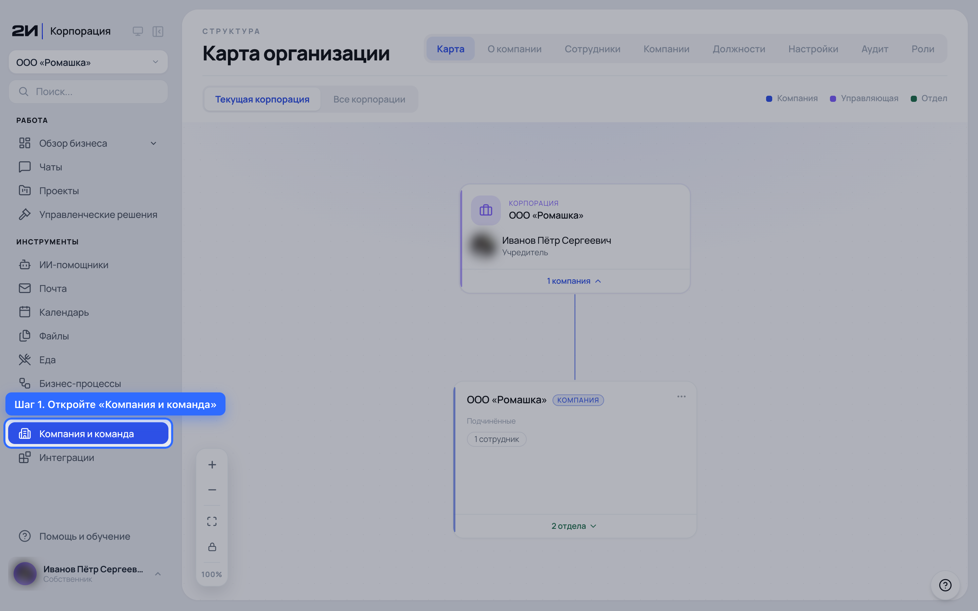Open the Еда utensils icon

pyautogui.click(x=25, y=360)
